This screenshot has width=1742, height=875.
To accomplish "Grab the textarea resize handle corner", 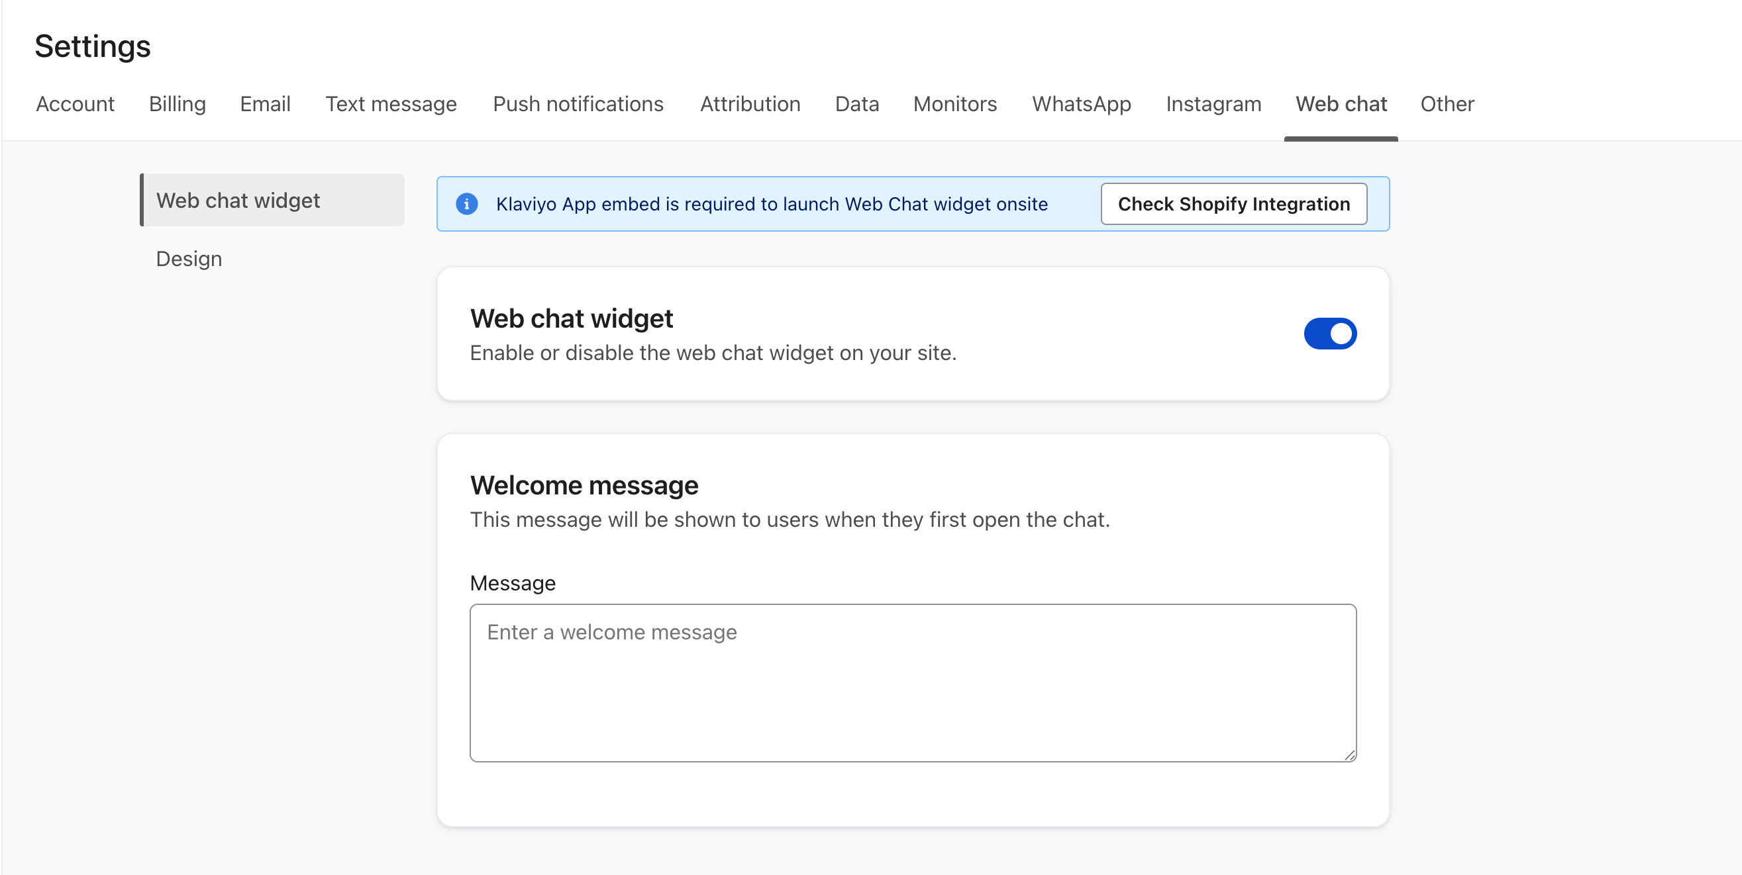I will tap(1349, 755).
